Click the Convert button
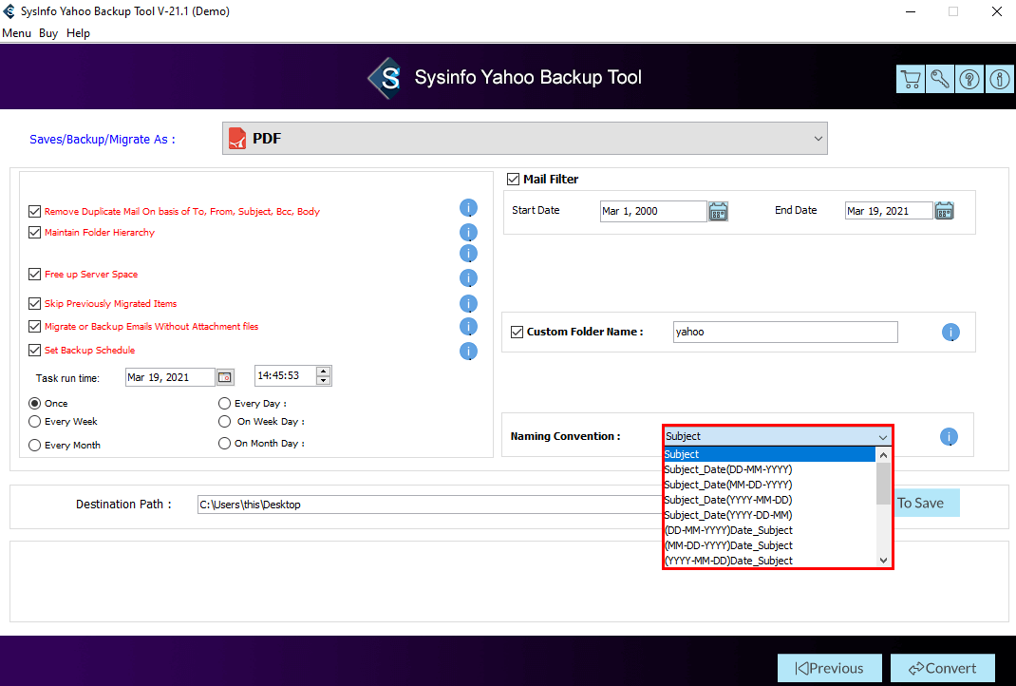 click(x=942, y=668)
